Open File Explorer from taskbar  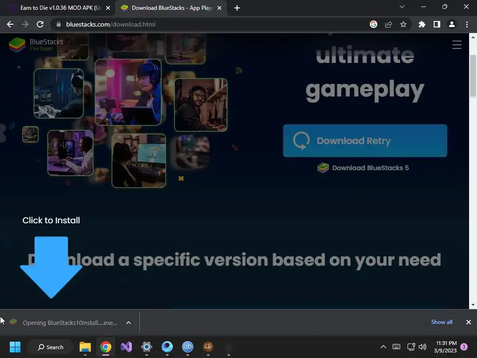85,347
